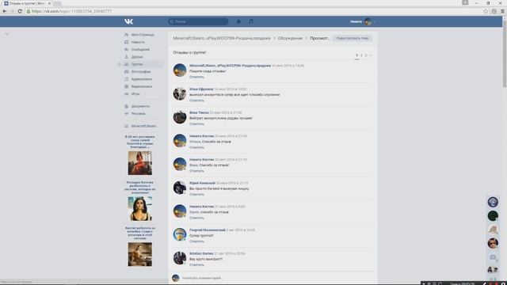Click the Реклама megaphone icon in the sidebar
Image resolution: width=507 pixels, height=285 pixels.
tap(127, 114)
